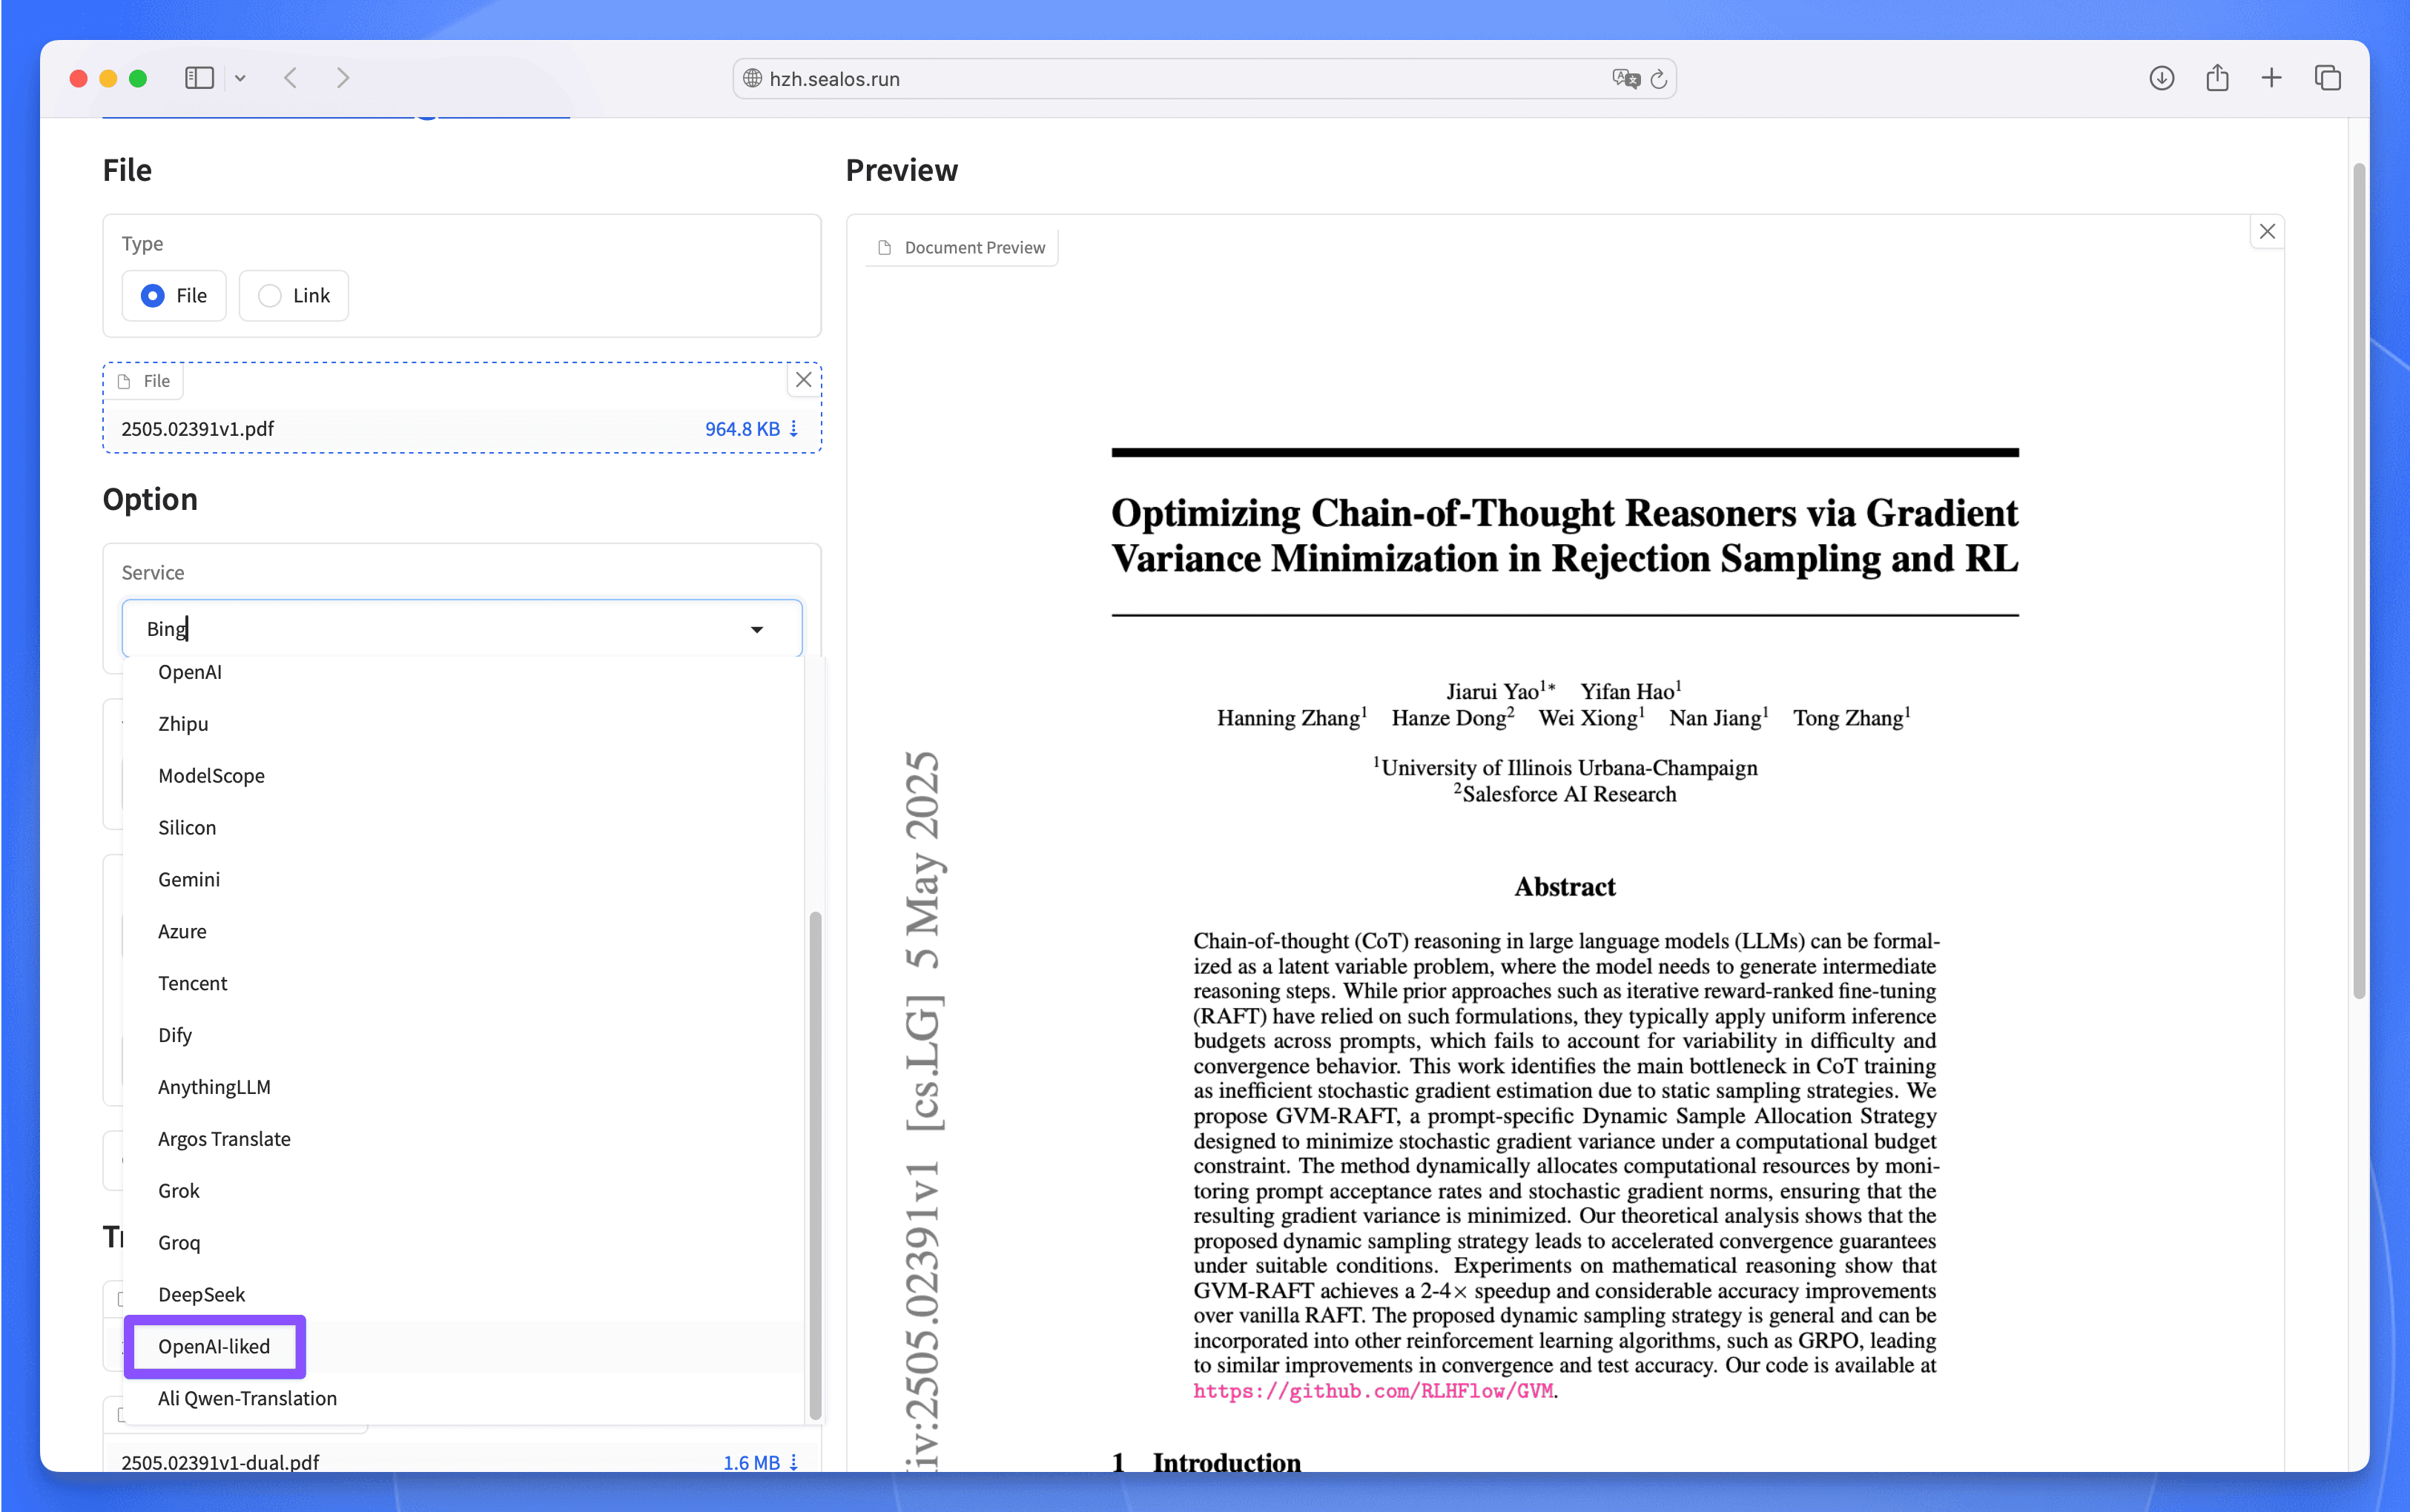Toggle the Safari sidebar icon
Image resolution: width=2410 pixels, height=1512 pixels.
click(x=199, y=78)
